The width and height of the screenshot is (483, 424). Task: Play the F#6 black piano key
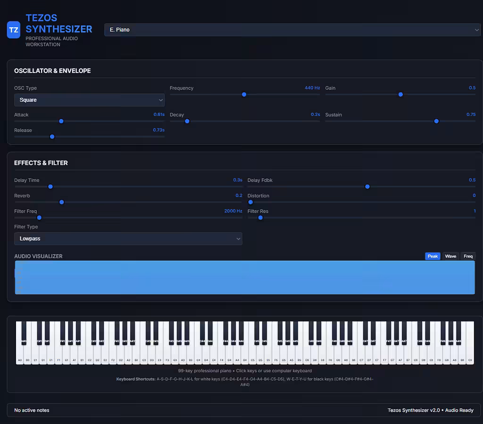[x=334, y=332]
